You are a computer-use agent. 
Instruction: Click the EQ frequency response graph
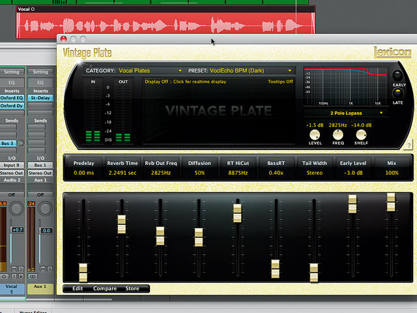coord(345,86)
